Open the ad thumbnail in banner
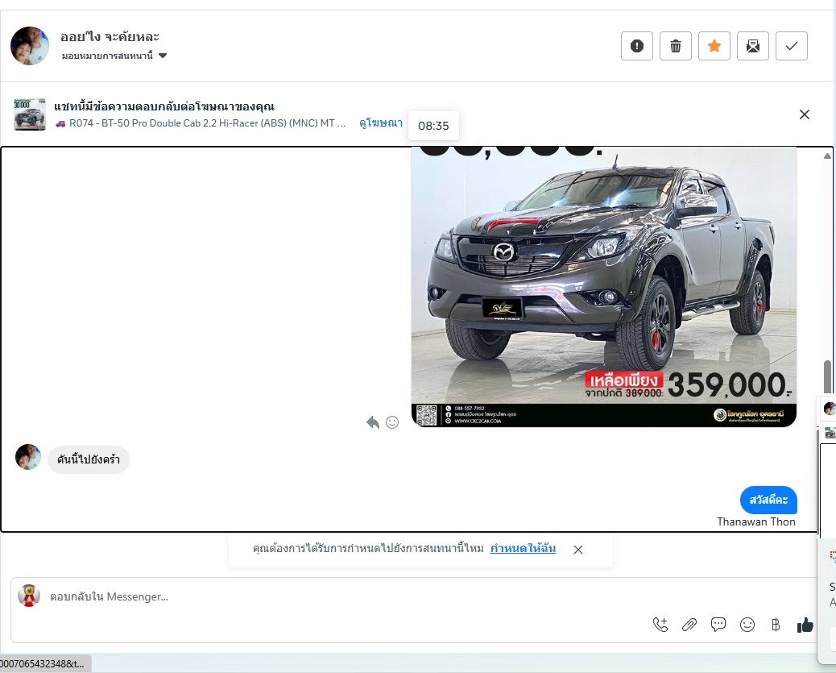The width and height of the screenshot is (836, 673). click(x=30, y=114)
